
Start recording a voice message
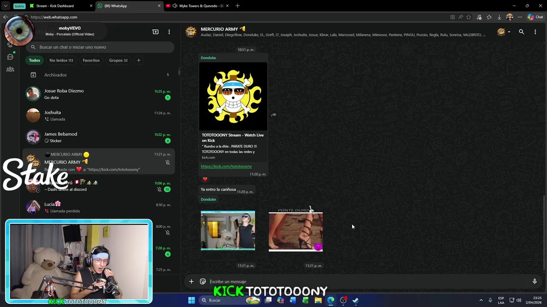(535, 281)
